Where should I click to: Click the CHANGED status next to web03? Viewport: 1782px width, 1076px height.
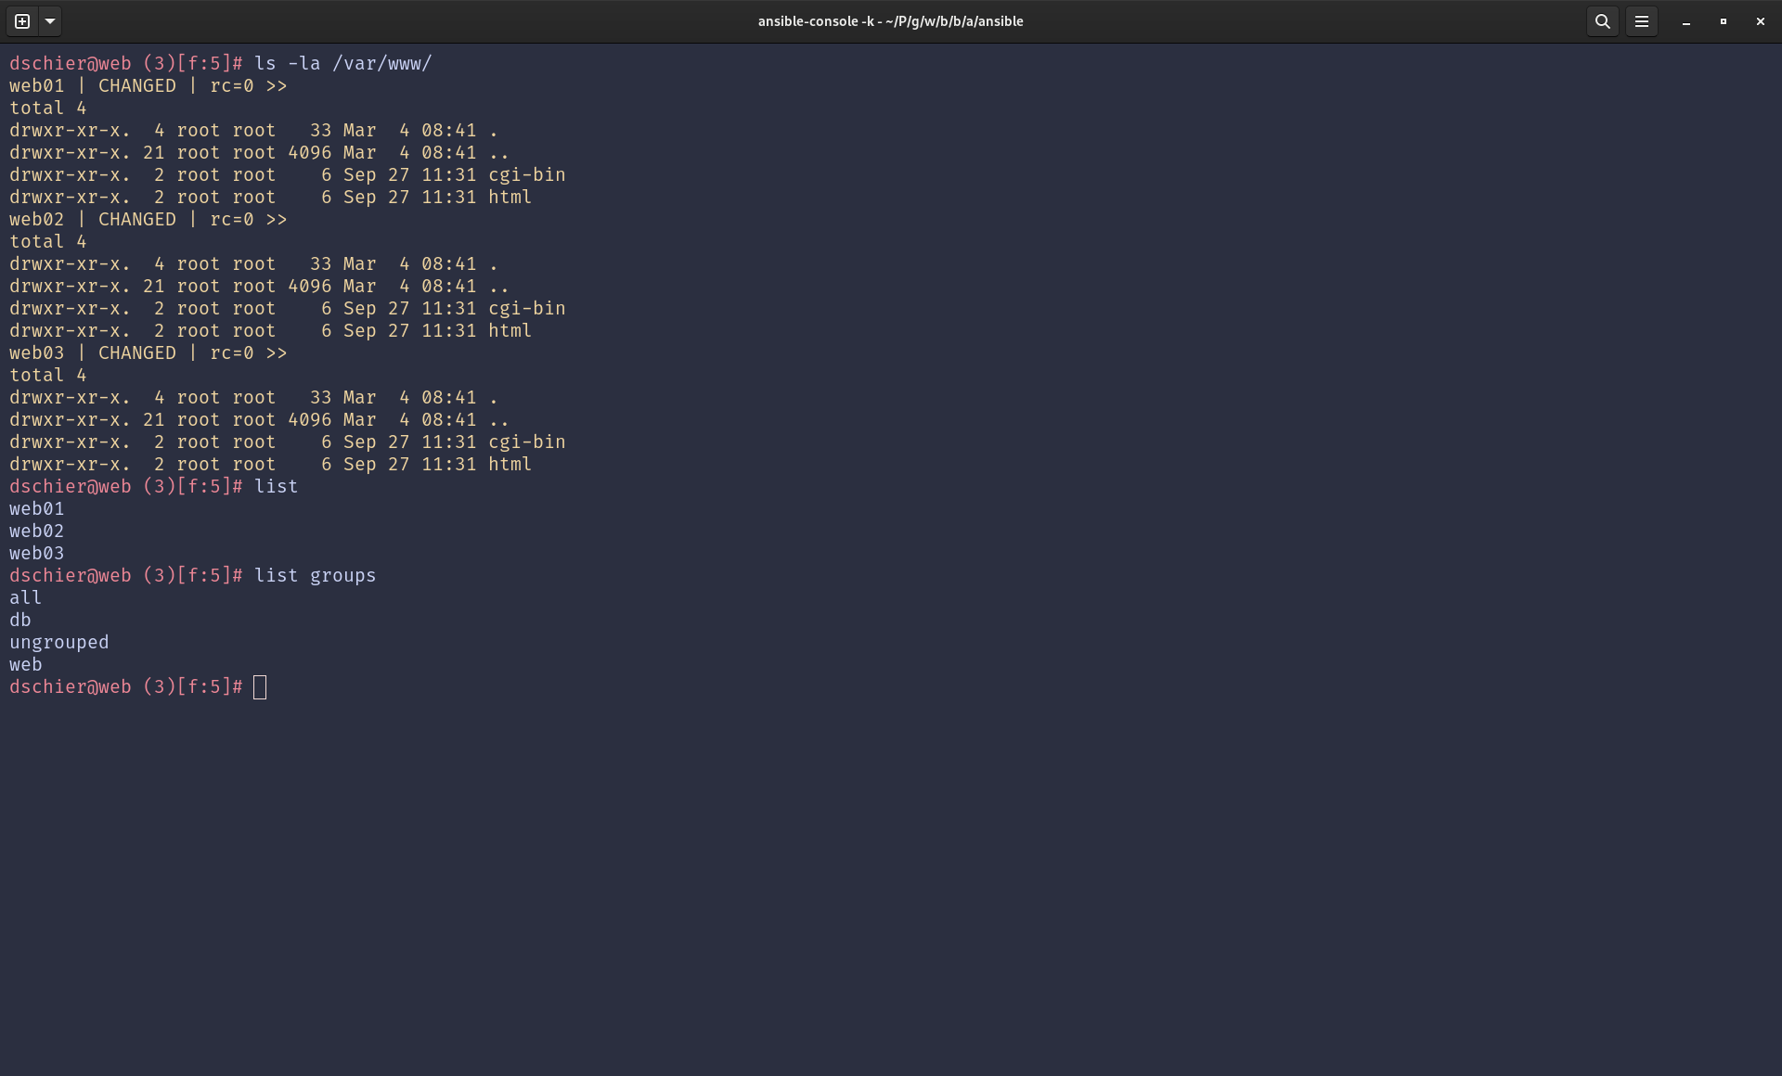point(136,352)
